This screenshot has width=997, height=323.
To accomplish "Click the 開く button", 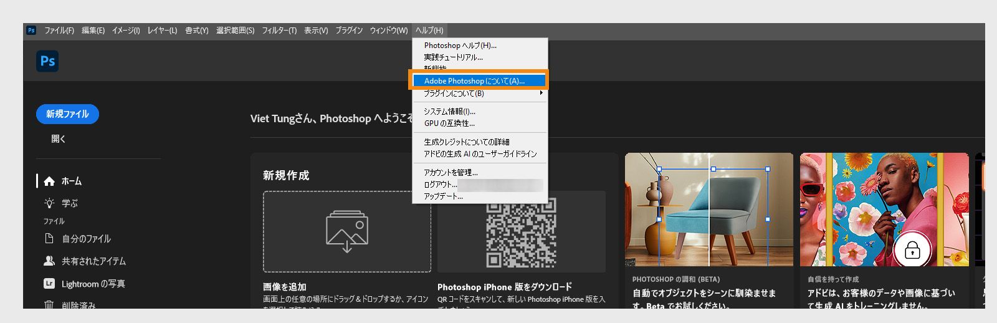I will coord(59,139).
